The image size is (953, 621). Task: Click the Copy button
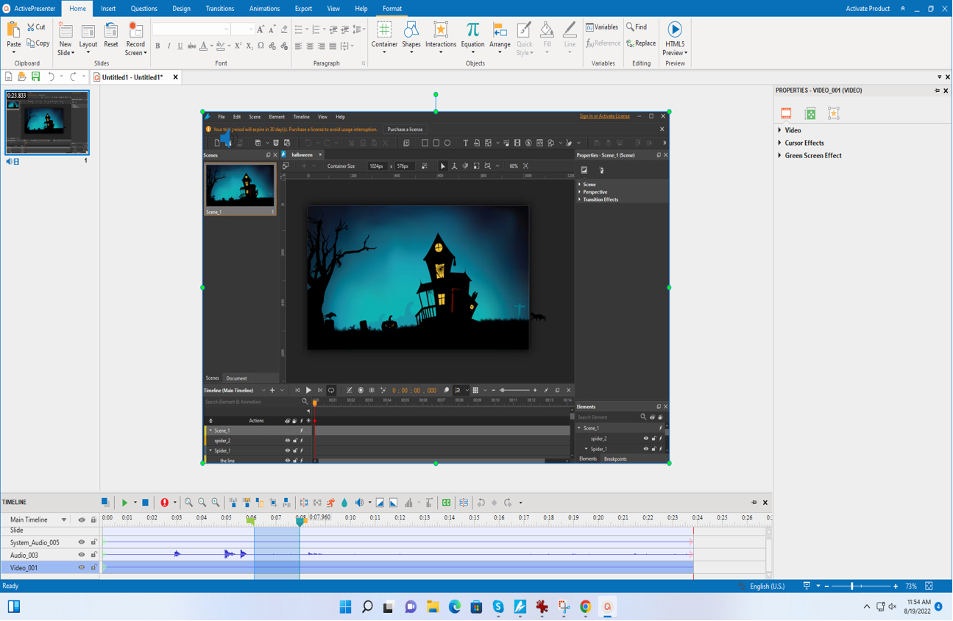pos(38,43)
